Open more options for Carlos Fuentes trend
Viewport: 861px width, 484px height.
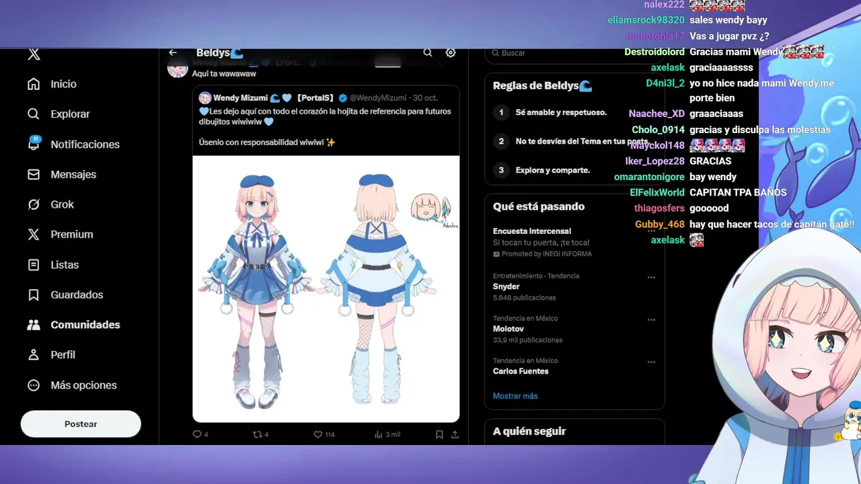click(651, 362)
